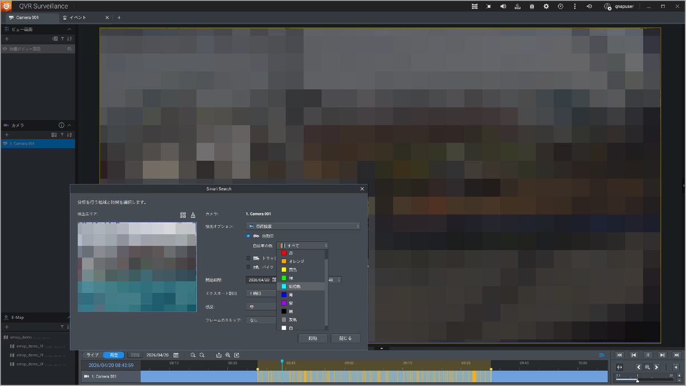Open the 検出オプション detection option dropdown
This screenshot has width=686, height=386.
(x=303, y=226)
